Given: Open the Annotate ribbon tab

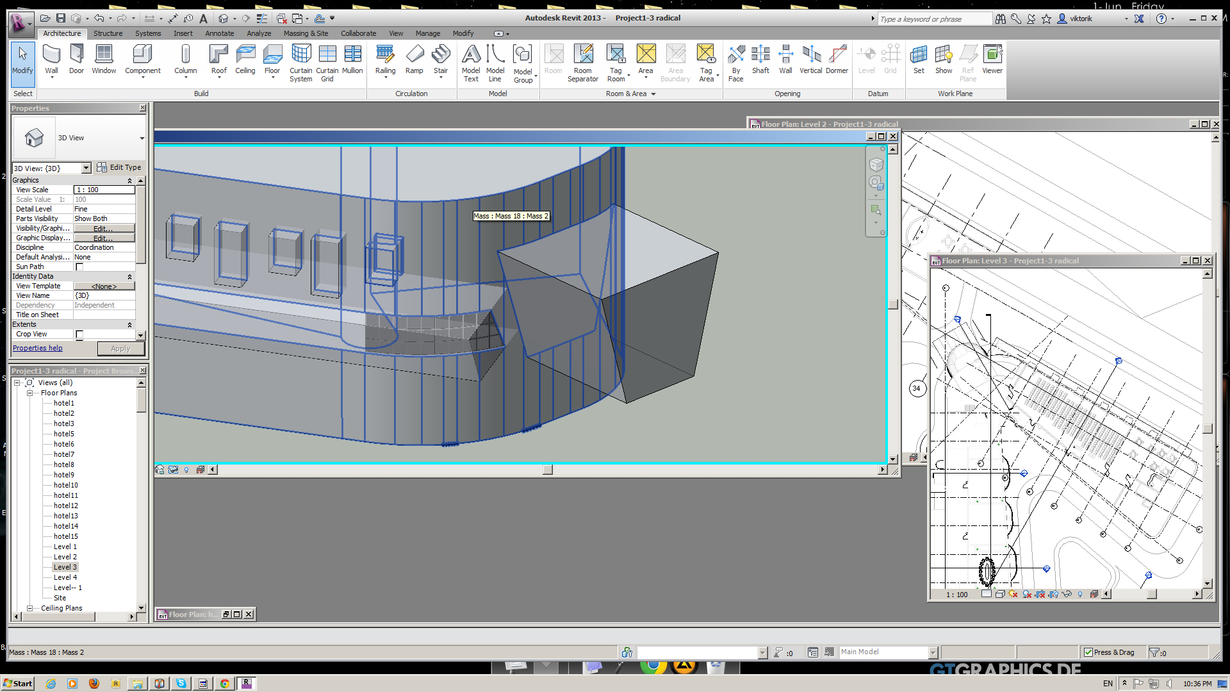Looking at the screenshot, I should click(219, 33).
